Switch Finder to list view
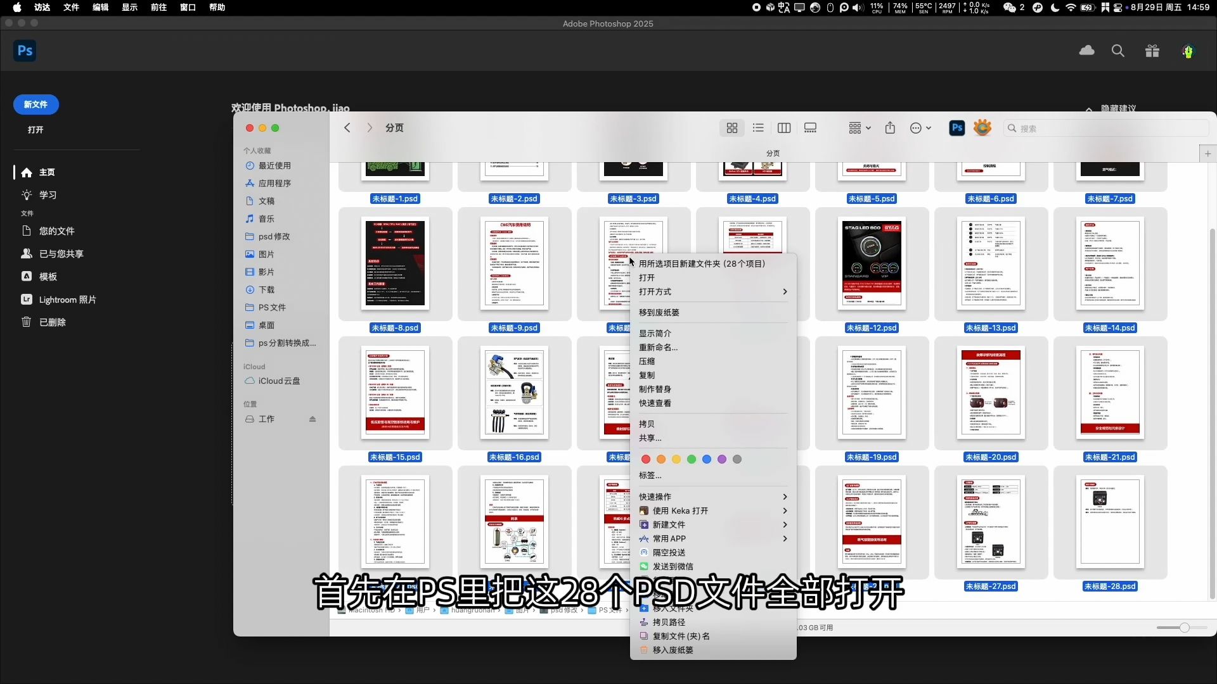This screenshot has height=684, width=1217. (x=758, y=128)
